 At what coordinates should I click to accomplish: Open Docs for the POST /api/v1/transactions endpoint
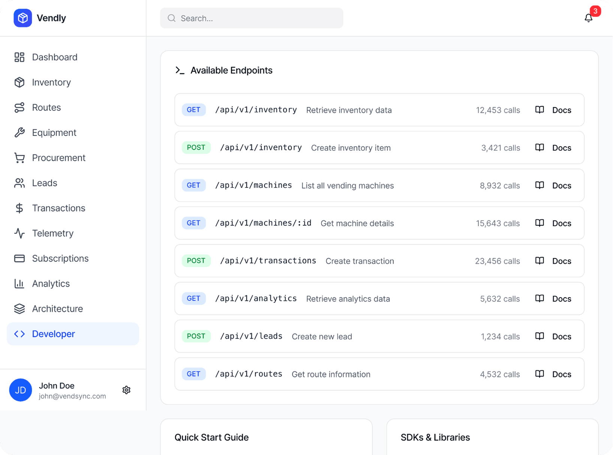(554, 261)
